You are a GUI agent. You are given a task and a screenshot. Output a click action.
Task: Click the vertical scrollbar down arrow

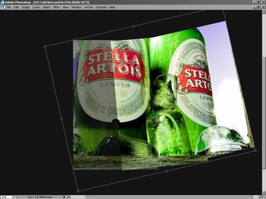pos(264,193)
